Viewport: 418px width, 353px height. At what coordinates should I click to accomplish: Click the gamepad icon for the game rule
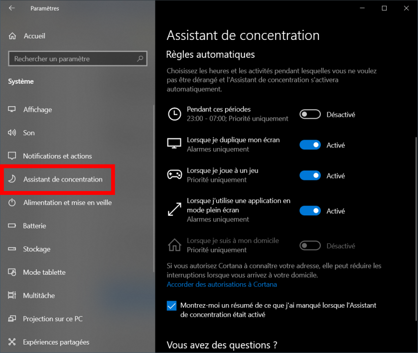coord(174,175)
